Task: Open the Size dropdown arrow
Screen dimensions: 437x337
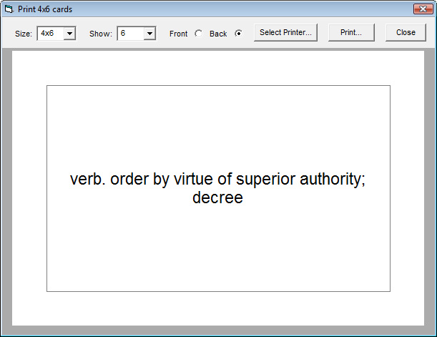Action: coord(69,34)
